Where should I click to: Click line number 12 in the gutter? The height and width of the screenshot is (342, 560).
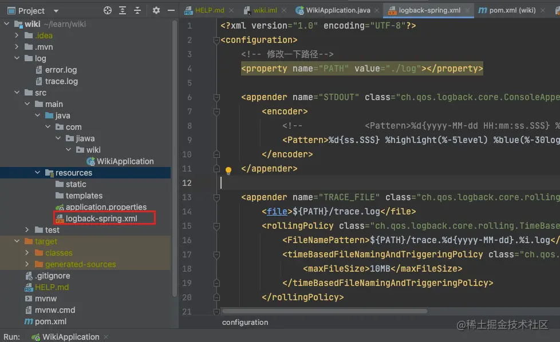pos(187,183)
